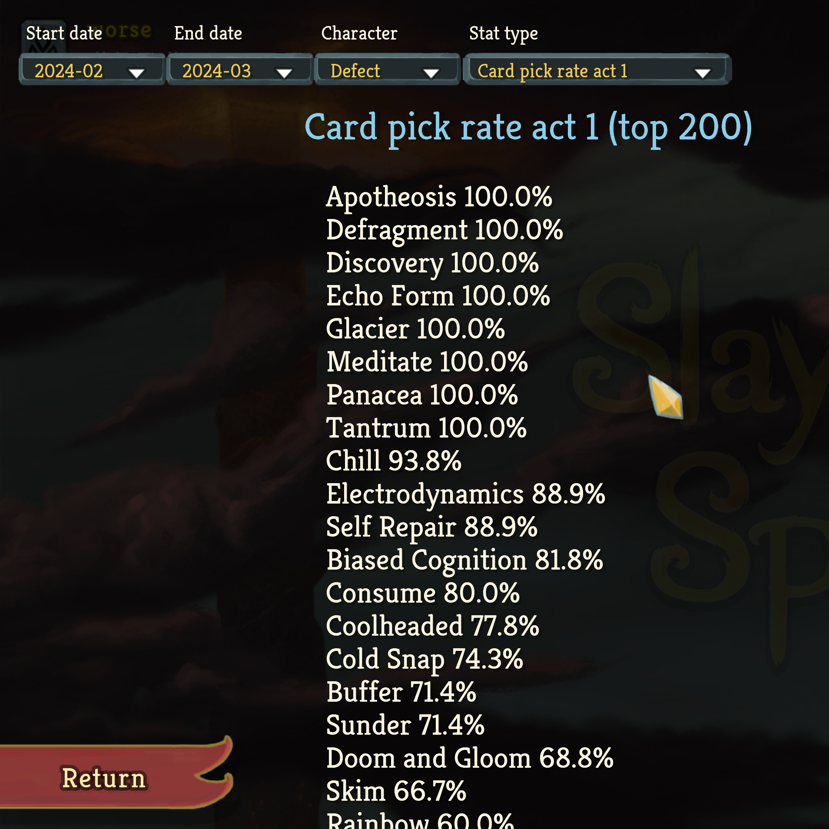Click the Self Repair 88.9% row
The width and height of the screenshot is (829, 829).
(x=432, y=527)
